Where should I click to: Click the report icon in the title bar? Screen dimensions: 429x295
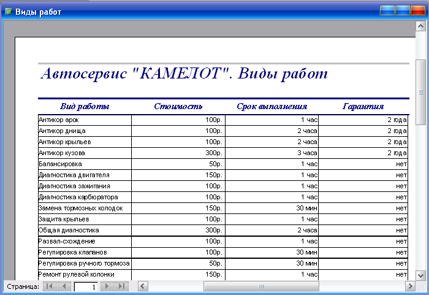pos(8,11)
